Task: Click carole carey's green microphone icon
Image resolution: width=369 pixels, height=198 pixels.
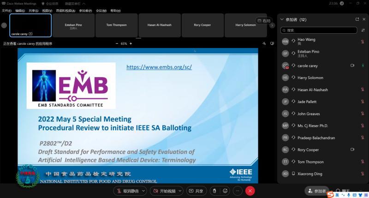Action: [363, 66]
